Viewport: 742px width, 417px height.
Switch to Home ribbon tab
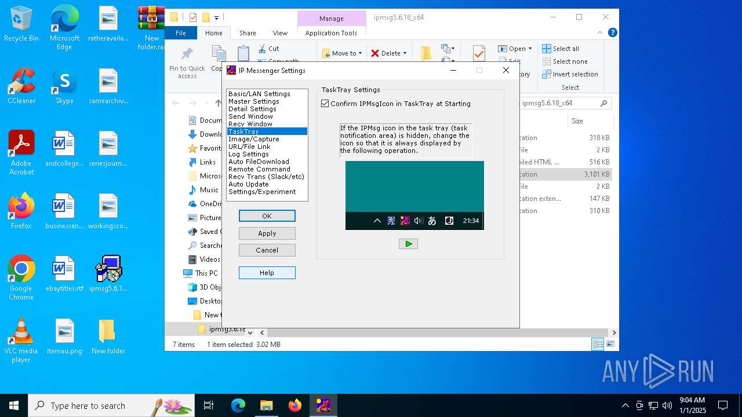[x=214, y=33]
